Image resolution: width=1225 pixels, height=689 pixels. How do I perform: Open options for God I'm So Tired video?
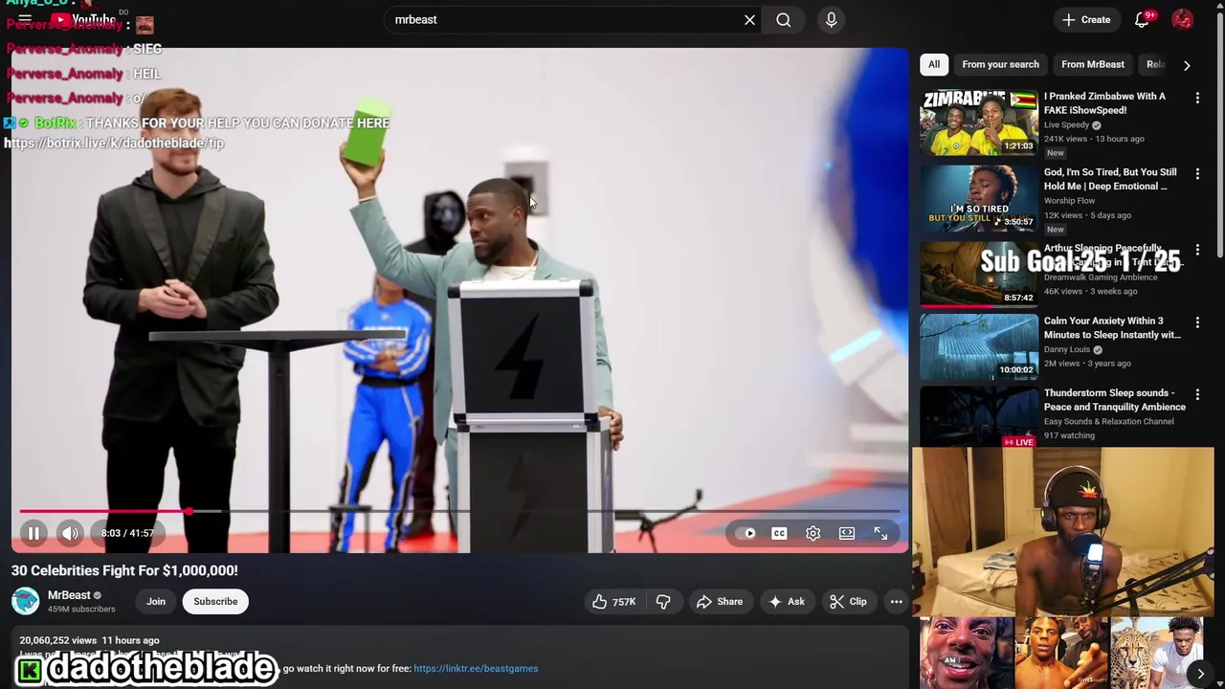[x=1197, y=174]
